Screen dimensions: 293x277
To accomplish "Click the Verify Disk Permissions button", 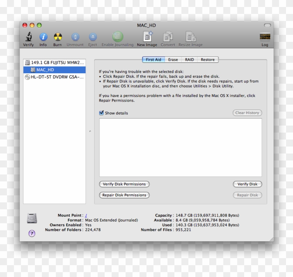I will coord(124,184).
